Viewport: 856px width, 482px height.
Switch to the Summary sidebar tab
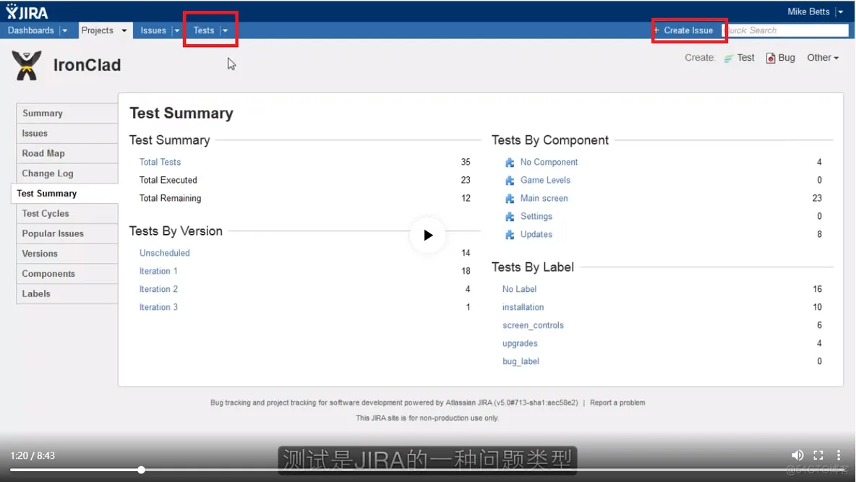[x=67, y=113]
